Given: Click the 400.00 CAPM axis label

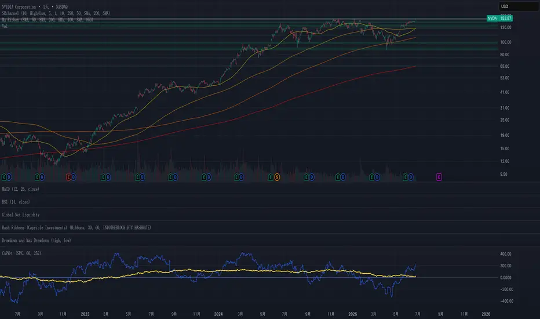Looking at the screenshot, I should pos(506,254).
